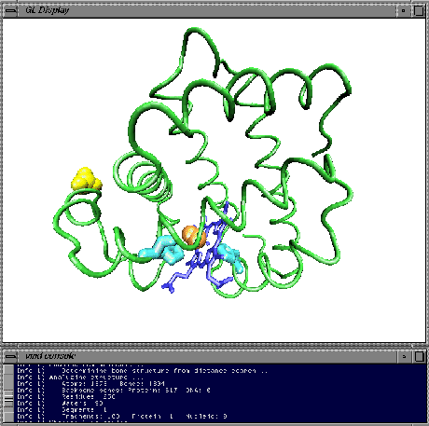Viewport: 429px width, 426px height.
Task: Click the GL Display title bar
Action: click(208, 10)
